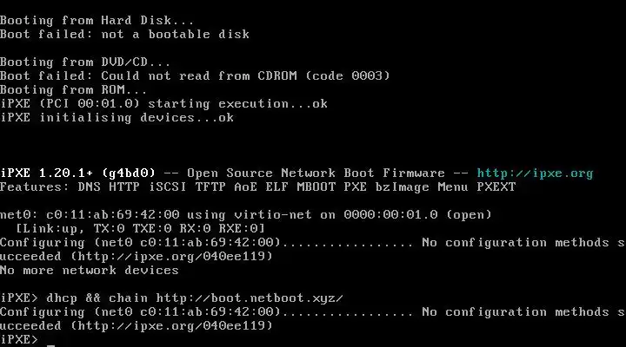Click the first http://ipxe.org/040ee119 error link

coord(171,256)
